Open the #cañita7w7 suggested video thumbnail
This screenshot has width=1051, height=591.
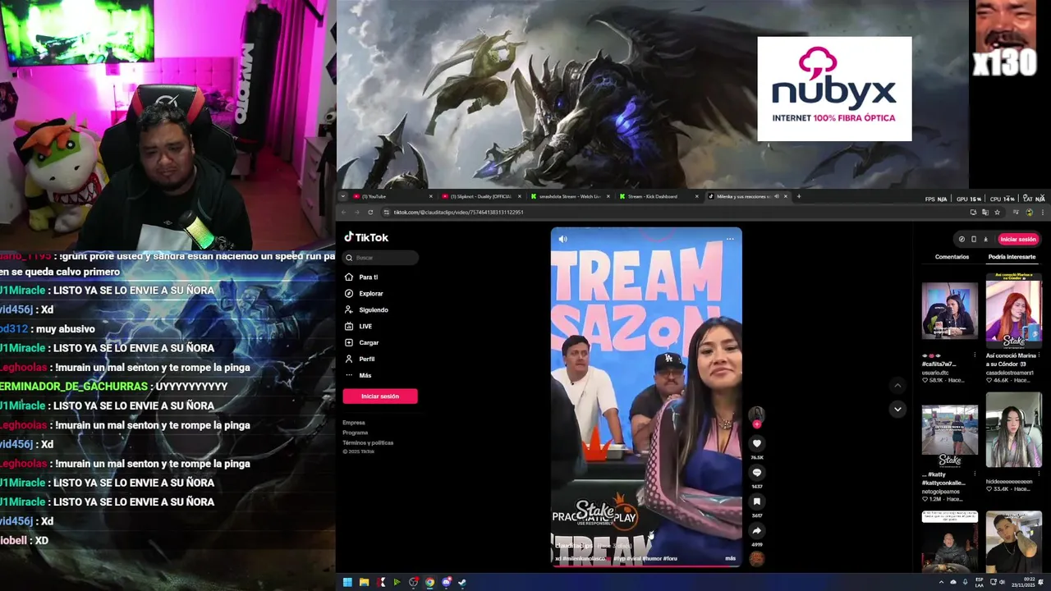pos(950,310)
